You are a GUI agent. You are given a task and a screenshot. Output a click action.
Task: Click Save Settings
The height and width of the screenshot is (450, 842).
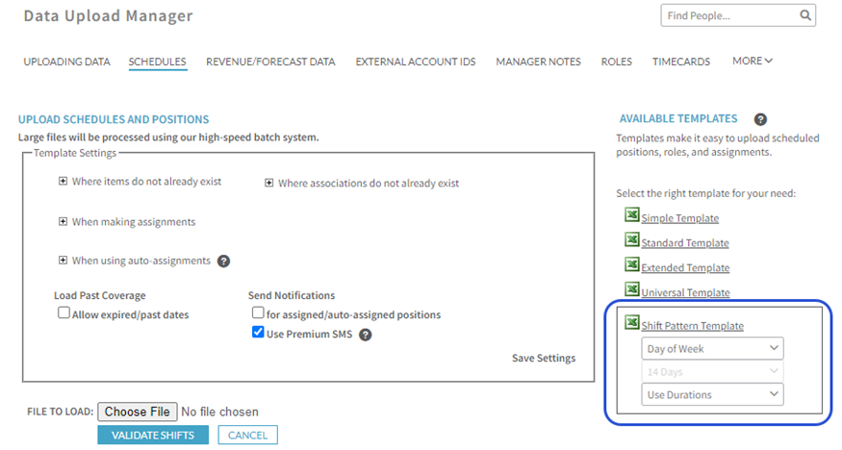[544, 358]
